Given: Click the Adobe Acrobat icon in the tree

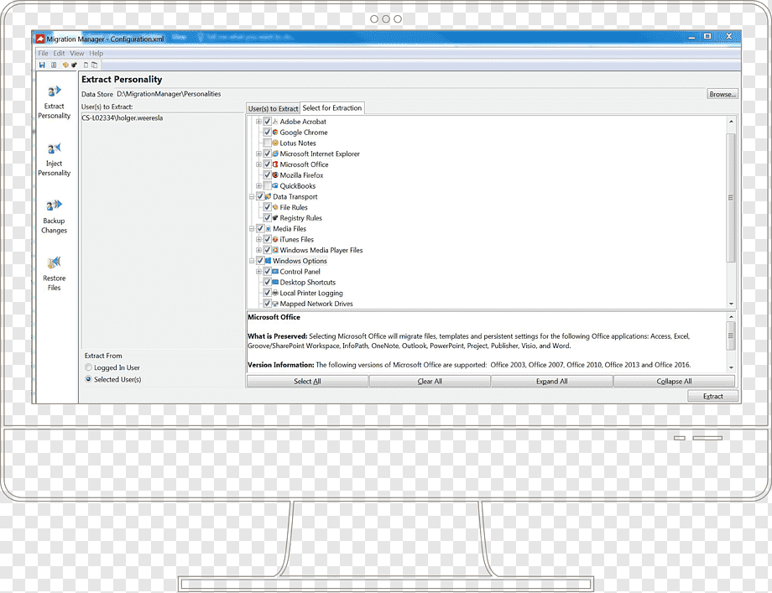Looking at the screenshot, I should tap(275, 122).
